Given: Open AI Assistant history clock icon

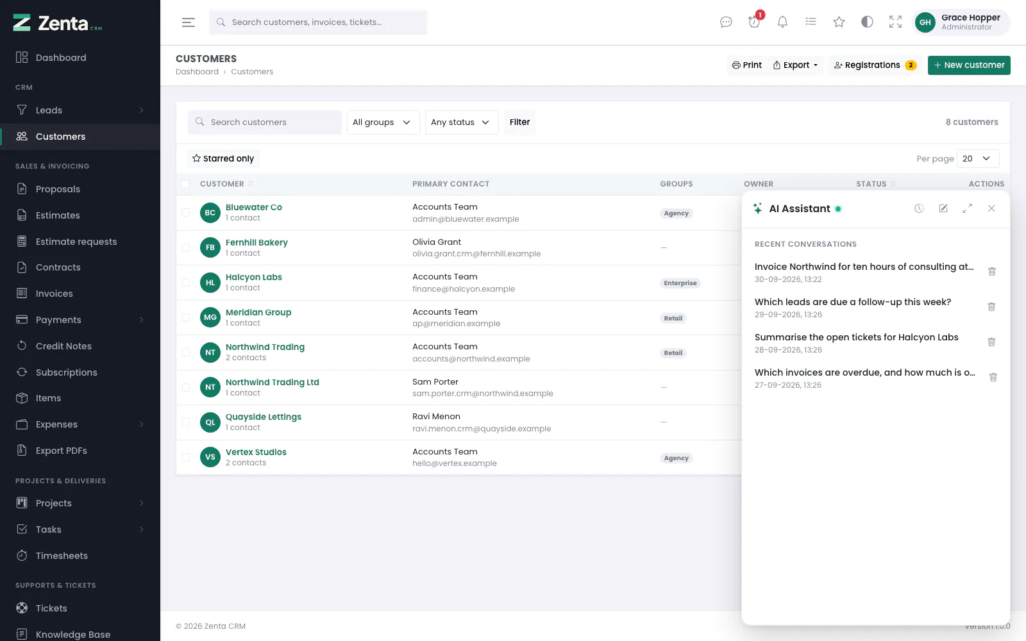Looking at the screenshot, I should coord(919,208).
